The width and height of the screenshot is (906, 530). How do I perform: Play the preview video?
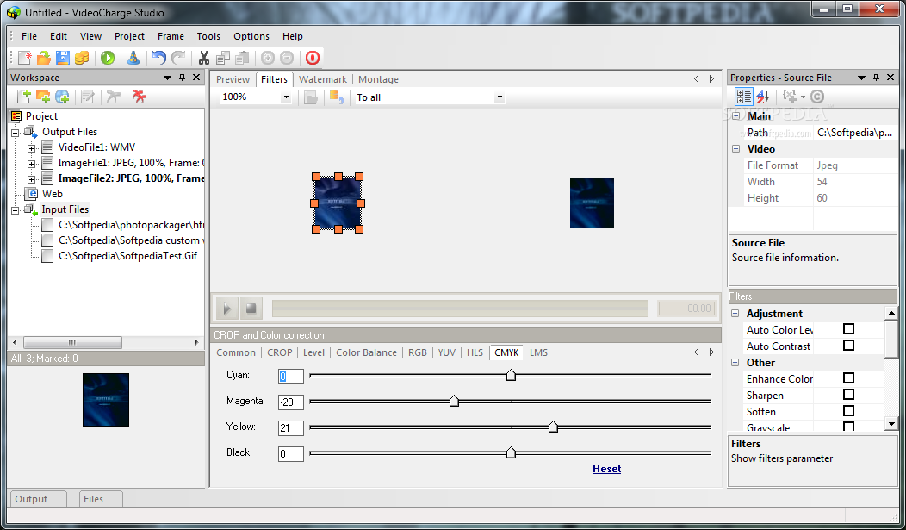click(x=227, y=309)
